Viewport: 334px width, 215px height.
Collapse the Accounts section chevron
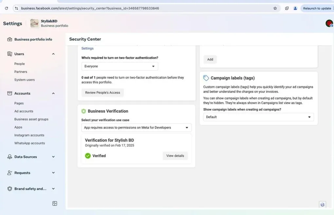point(53,93)
